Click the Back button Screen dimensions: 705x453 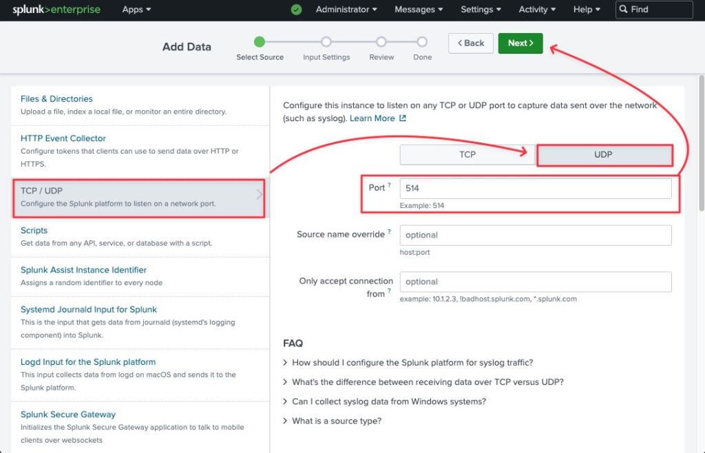(471, 43)
